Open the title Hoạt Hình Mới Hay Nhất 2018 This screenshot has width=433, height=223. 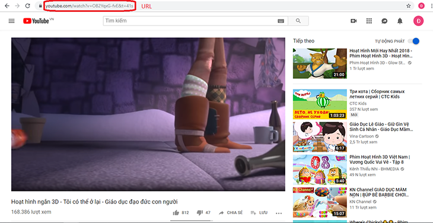(381, 53)
